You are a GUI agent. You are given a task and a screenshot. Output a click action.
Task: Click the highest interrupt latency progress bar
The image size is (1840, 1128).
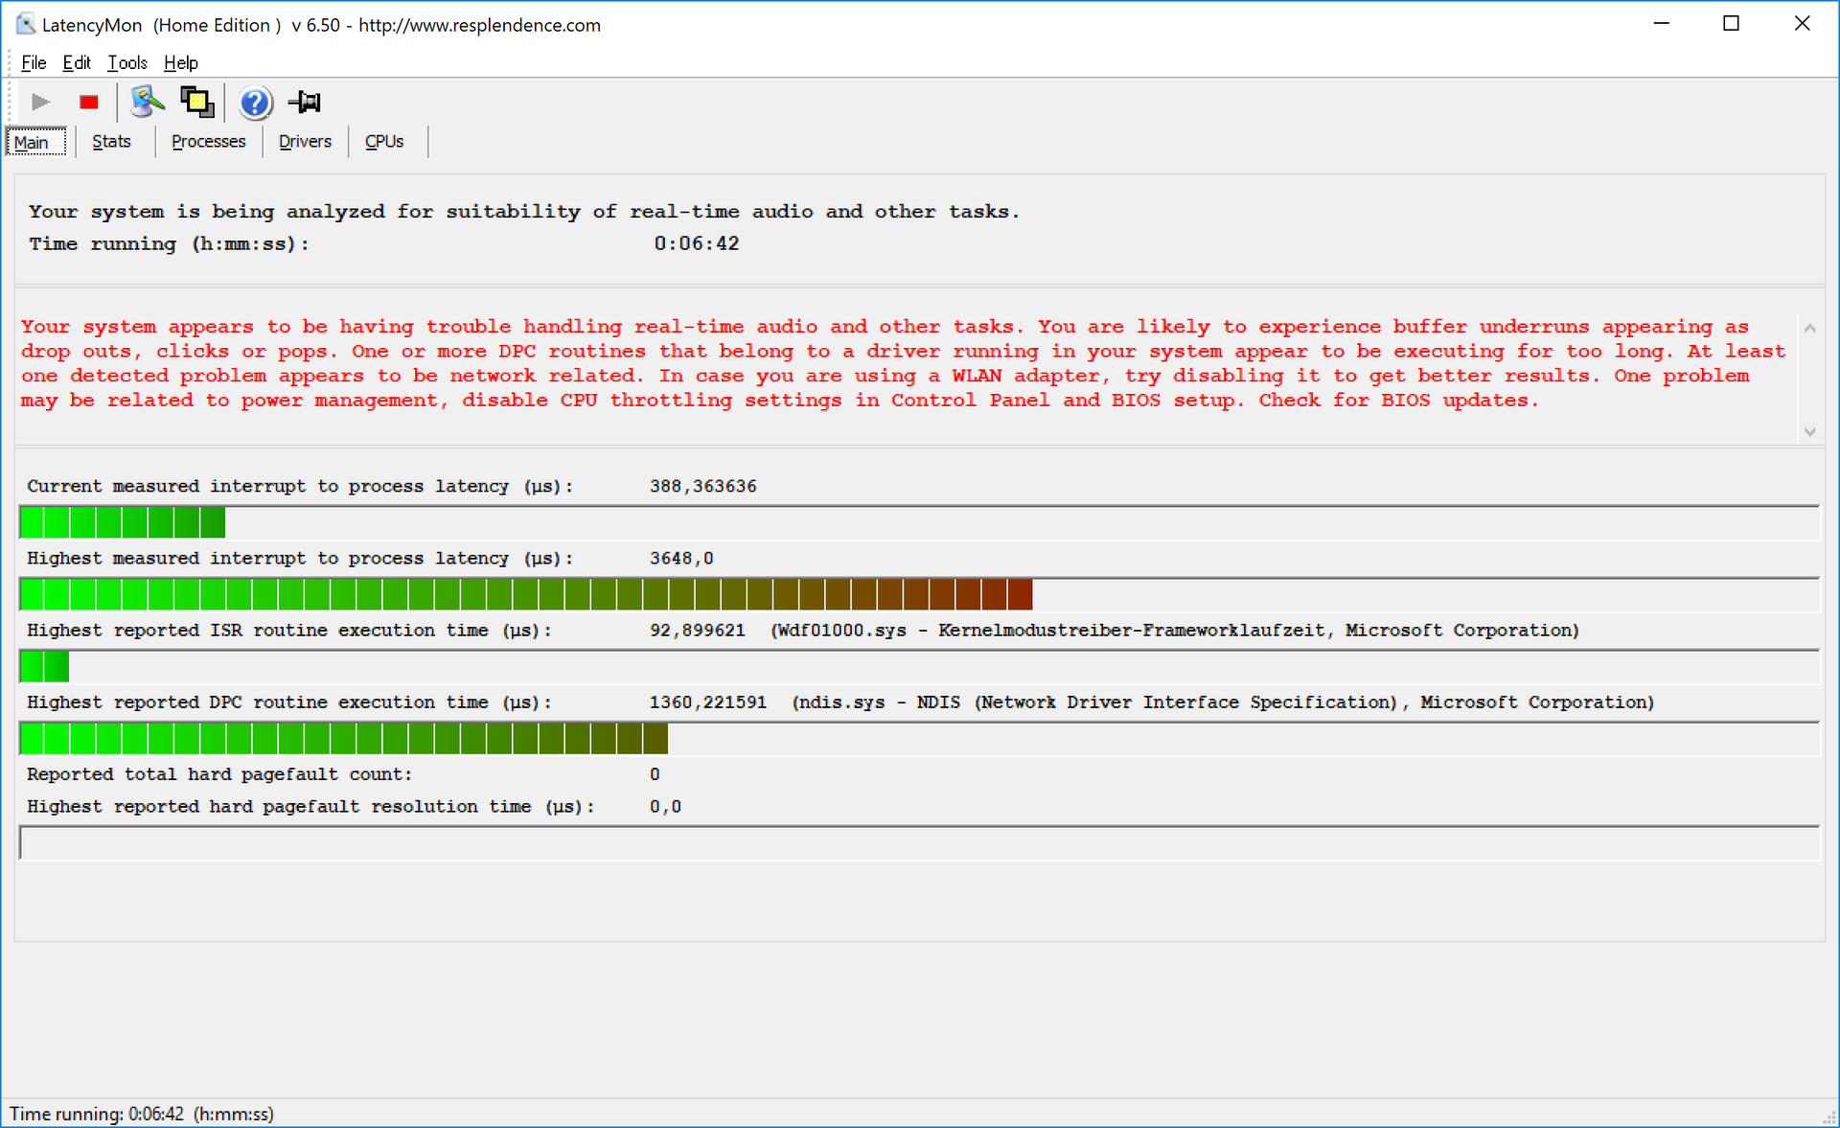click(x=918, y=595)
